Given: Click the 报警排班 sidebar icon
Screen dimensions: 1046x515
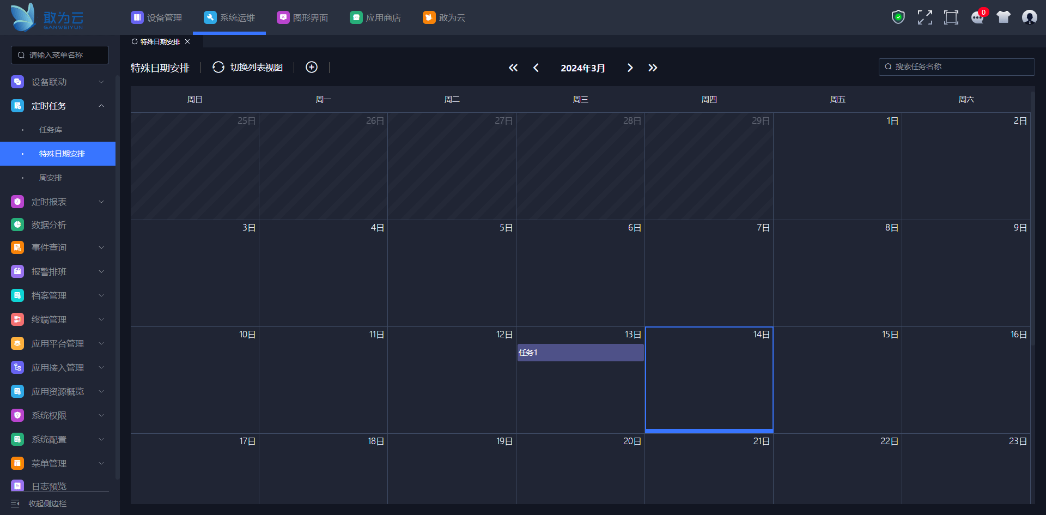Looking at the screenshot, I should 17,271.
